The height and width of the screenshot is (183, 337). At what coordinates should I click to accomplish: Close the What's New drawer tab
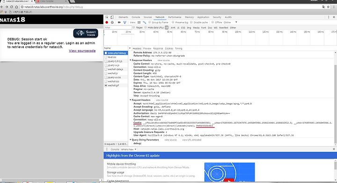(x=135, y=149)
